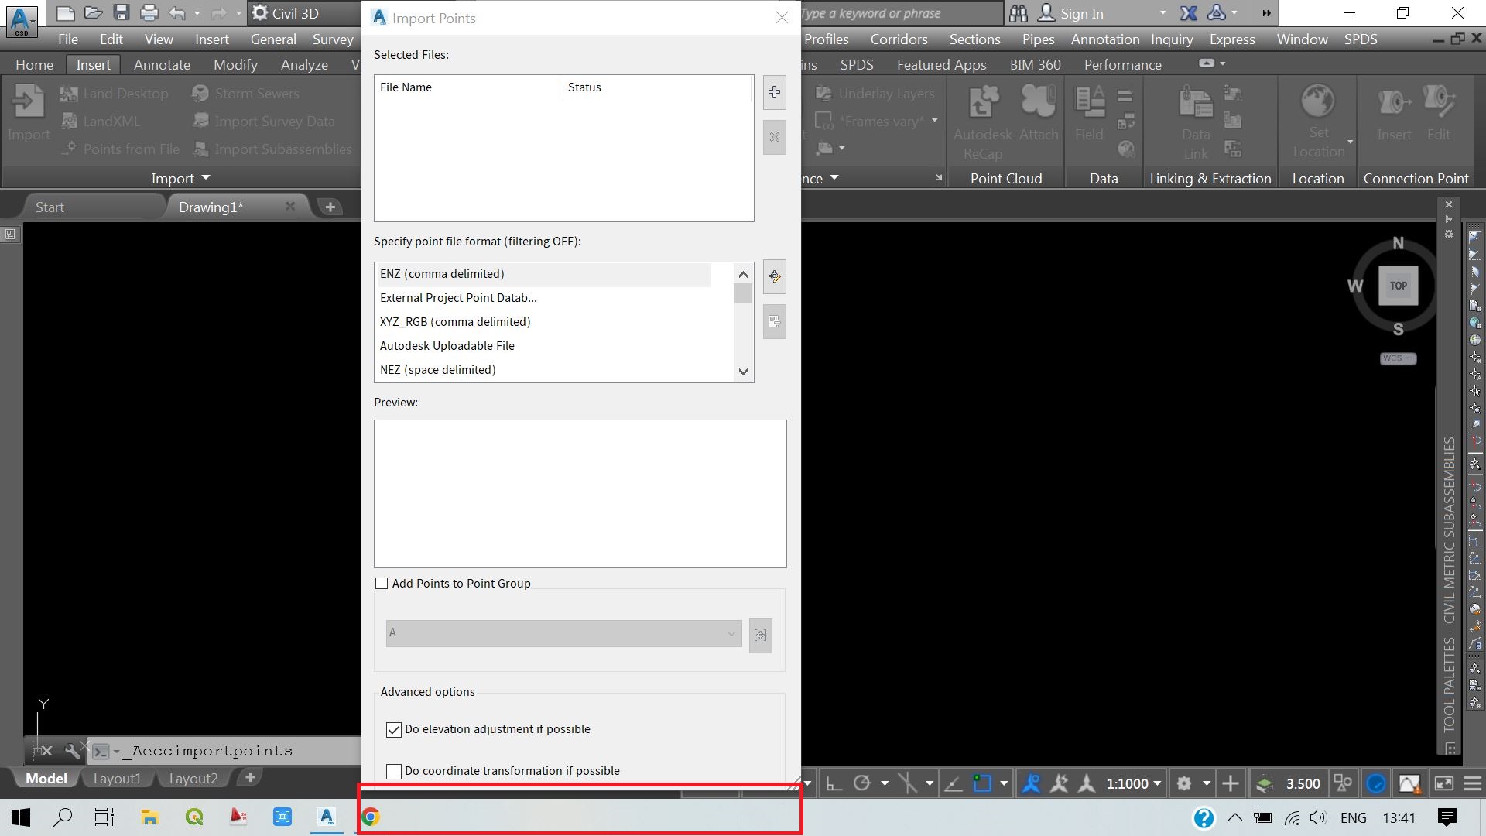1486x836 pixels.
Task: Expand the Import panel dropdown
Action: click(180, 179)
